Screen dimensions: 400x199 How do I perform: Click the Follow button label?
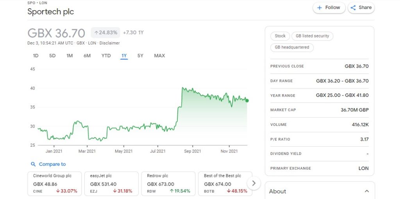(332, 7)
